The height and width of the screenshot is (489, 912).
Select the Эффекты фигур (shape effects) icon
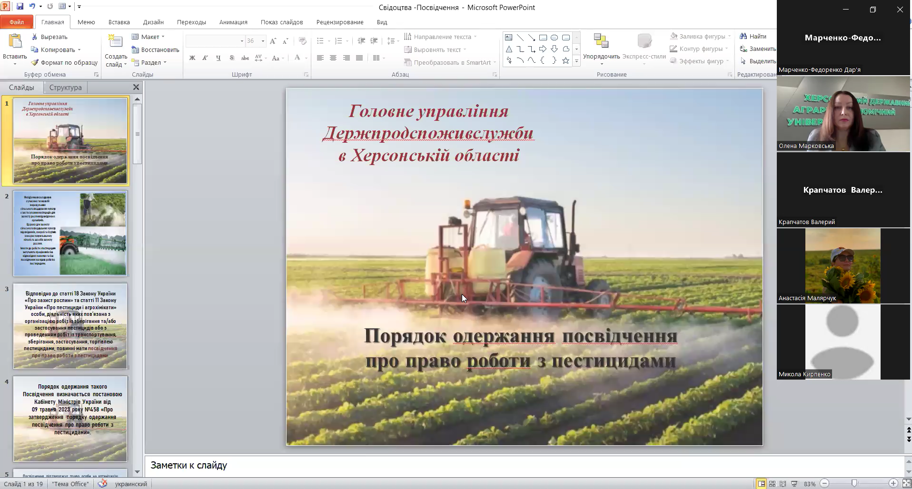pos(674,61)
